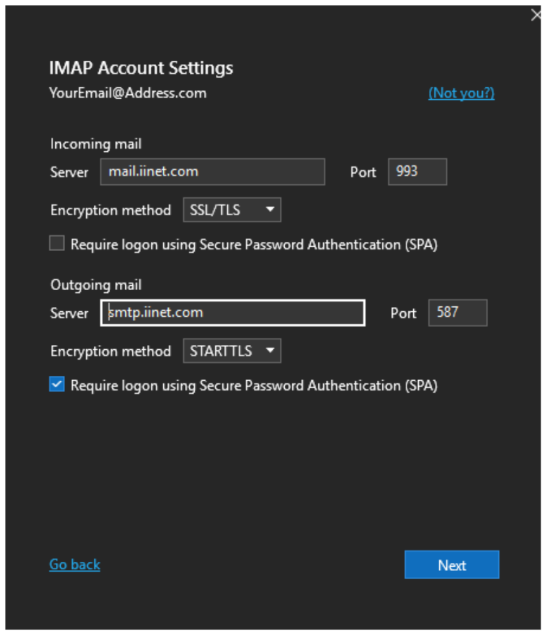Click the YourEmail@Address.com account text
Image resolution: width=546 pixels, height=635 pixels.
coord(128,93)
